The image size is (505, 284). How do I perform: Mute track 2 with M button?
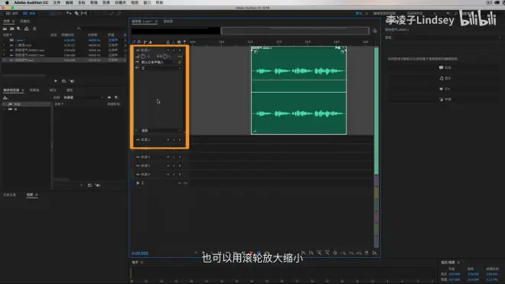point(168,139)
